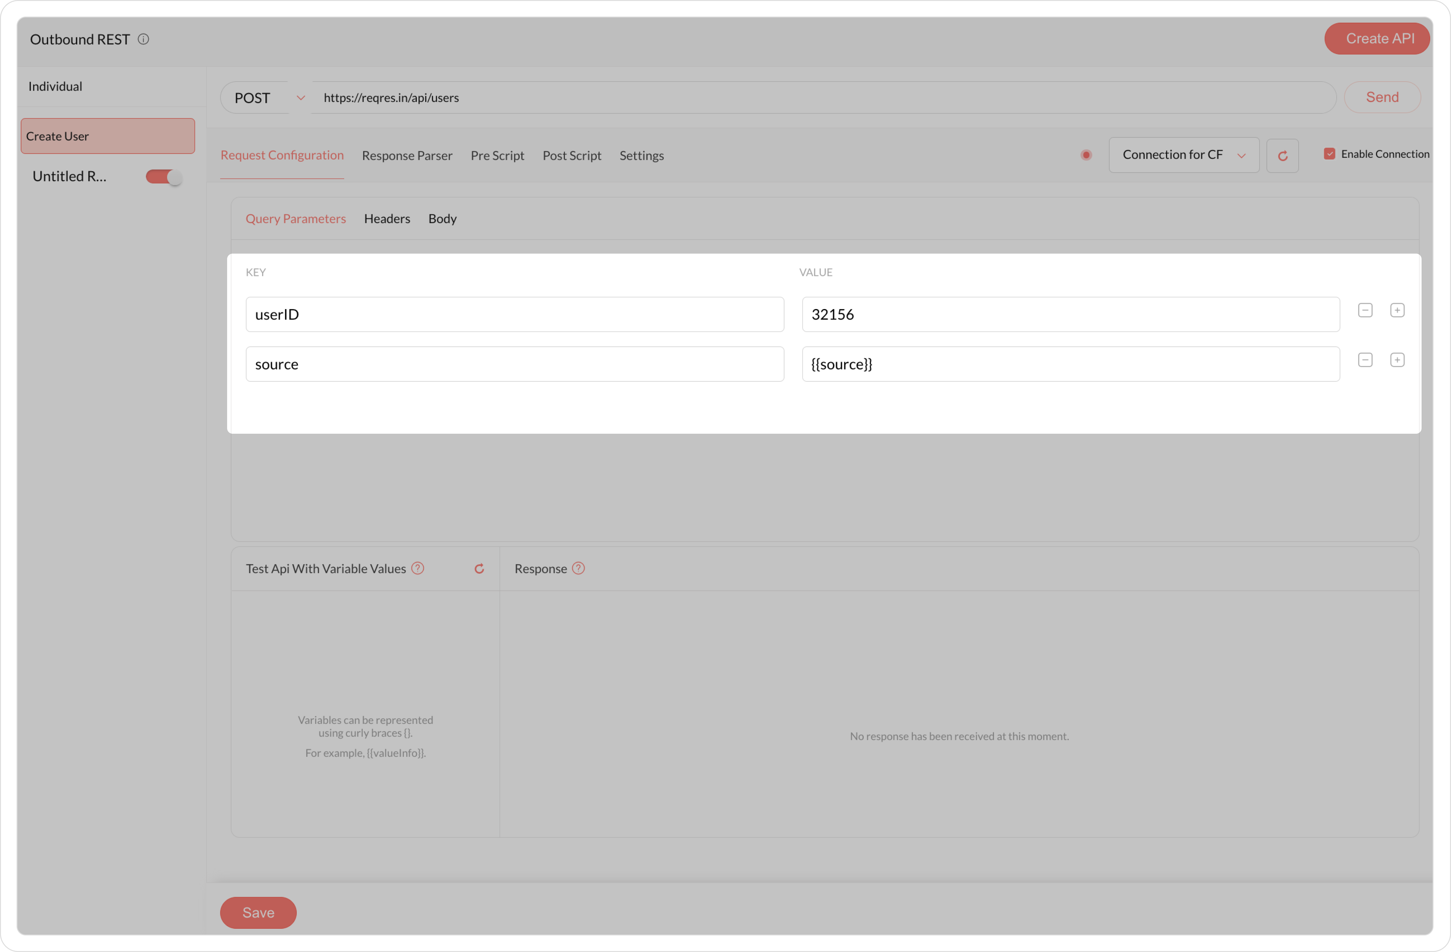This screenshot has height=952, width=1451.
Task: Remove the userID parameter row
Action: click(x=1365, y=310)
